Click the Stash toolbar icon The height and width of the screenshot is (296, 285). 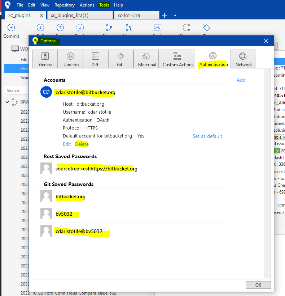coord(158,28)
